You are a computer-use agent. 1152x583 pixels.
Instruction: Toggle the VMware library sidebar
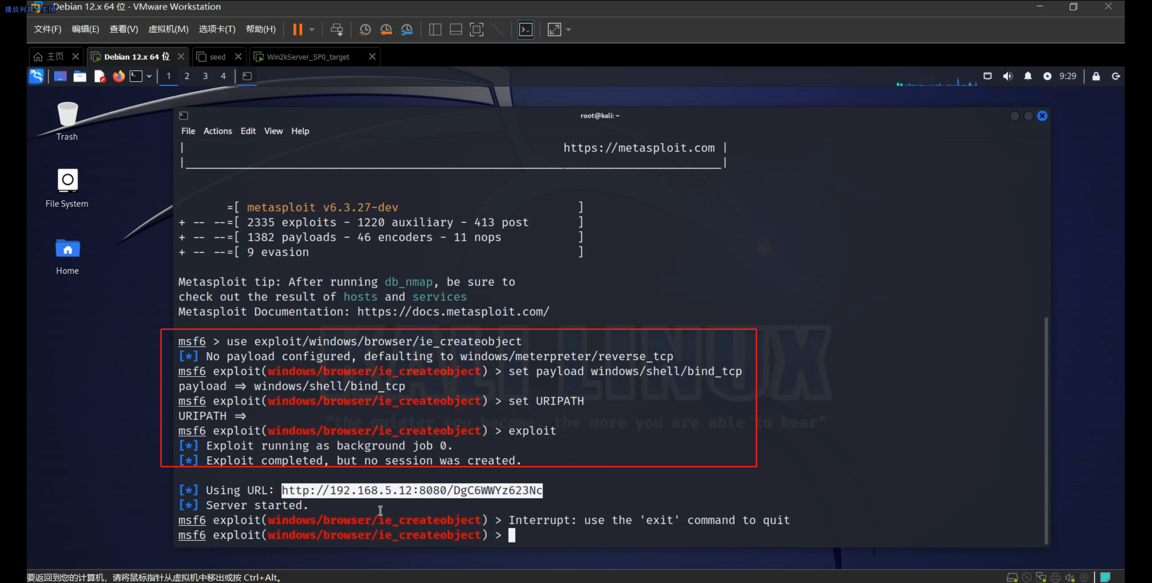435,30
